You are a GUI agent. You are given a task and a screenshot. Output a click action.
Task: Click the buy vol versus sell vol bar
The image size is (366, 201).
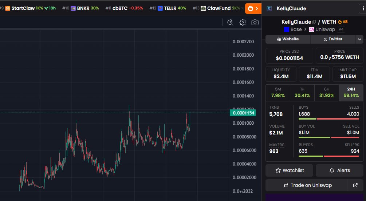point(328,138)
